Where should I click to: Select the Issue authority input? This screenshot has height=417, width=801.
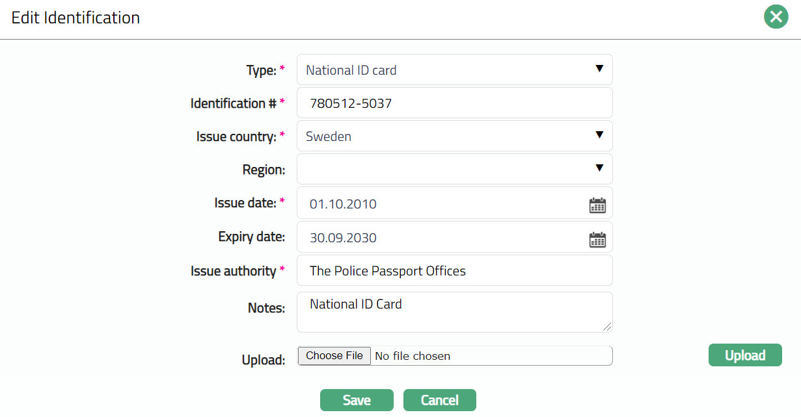tap(454, 270)
